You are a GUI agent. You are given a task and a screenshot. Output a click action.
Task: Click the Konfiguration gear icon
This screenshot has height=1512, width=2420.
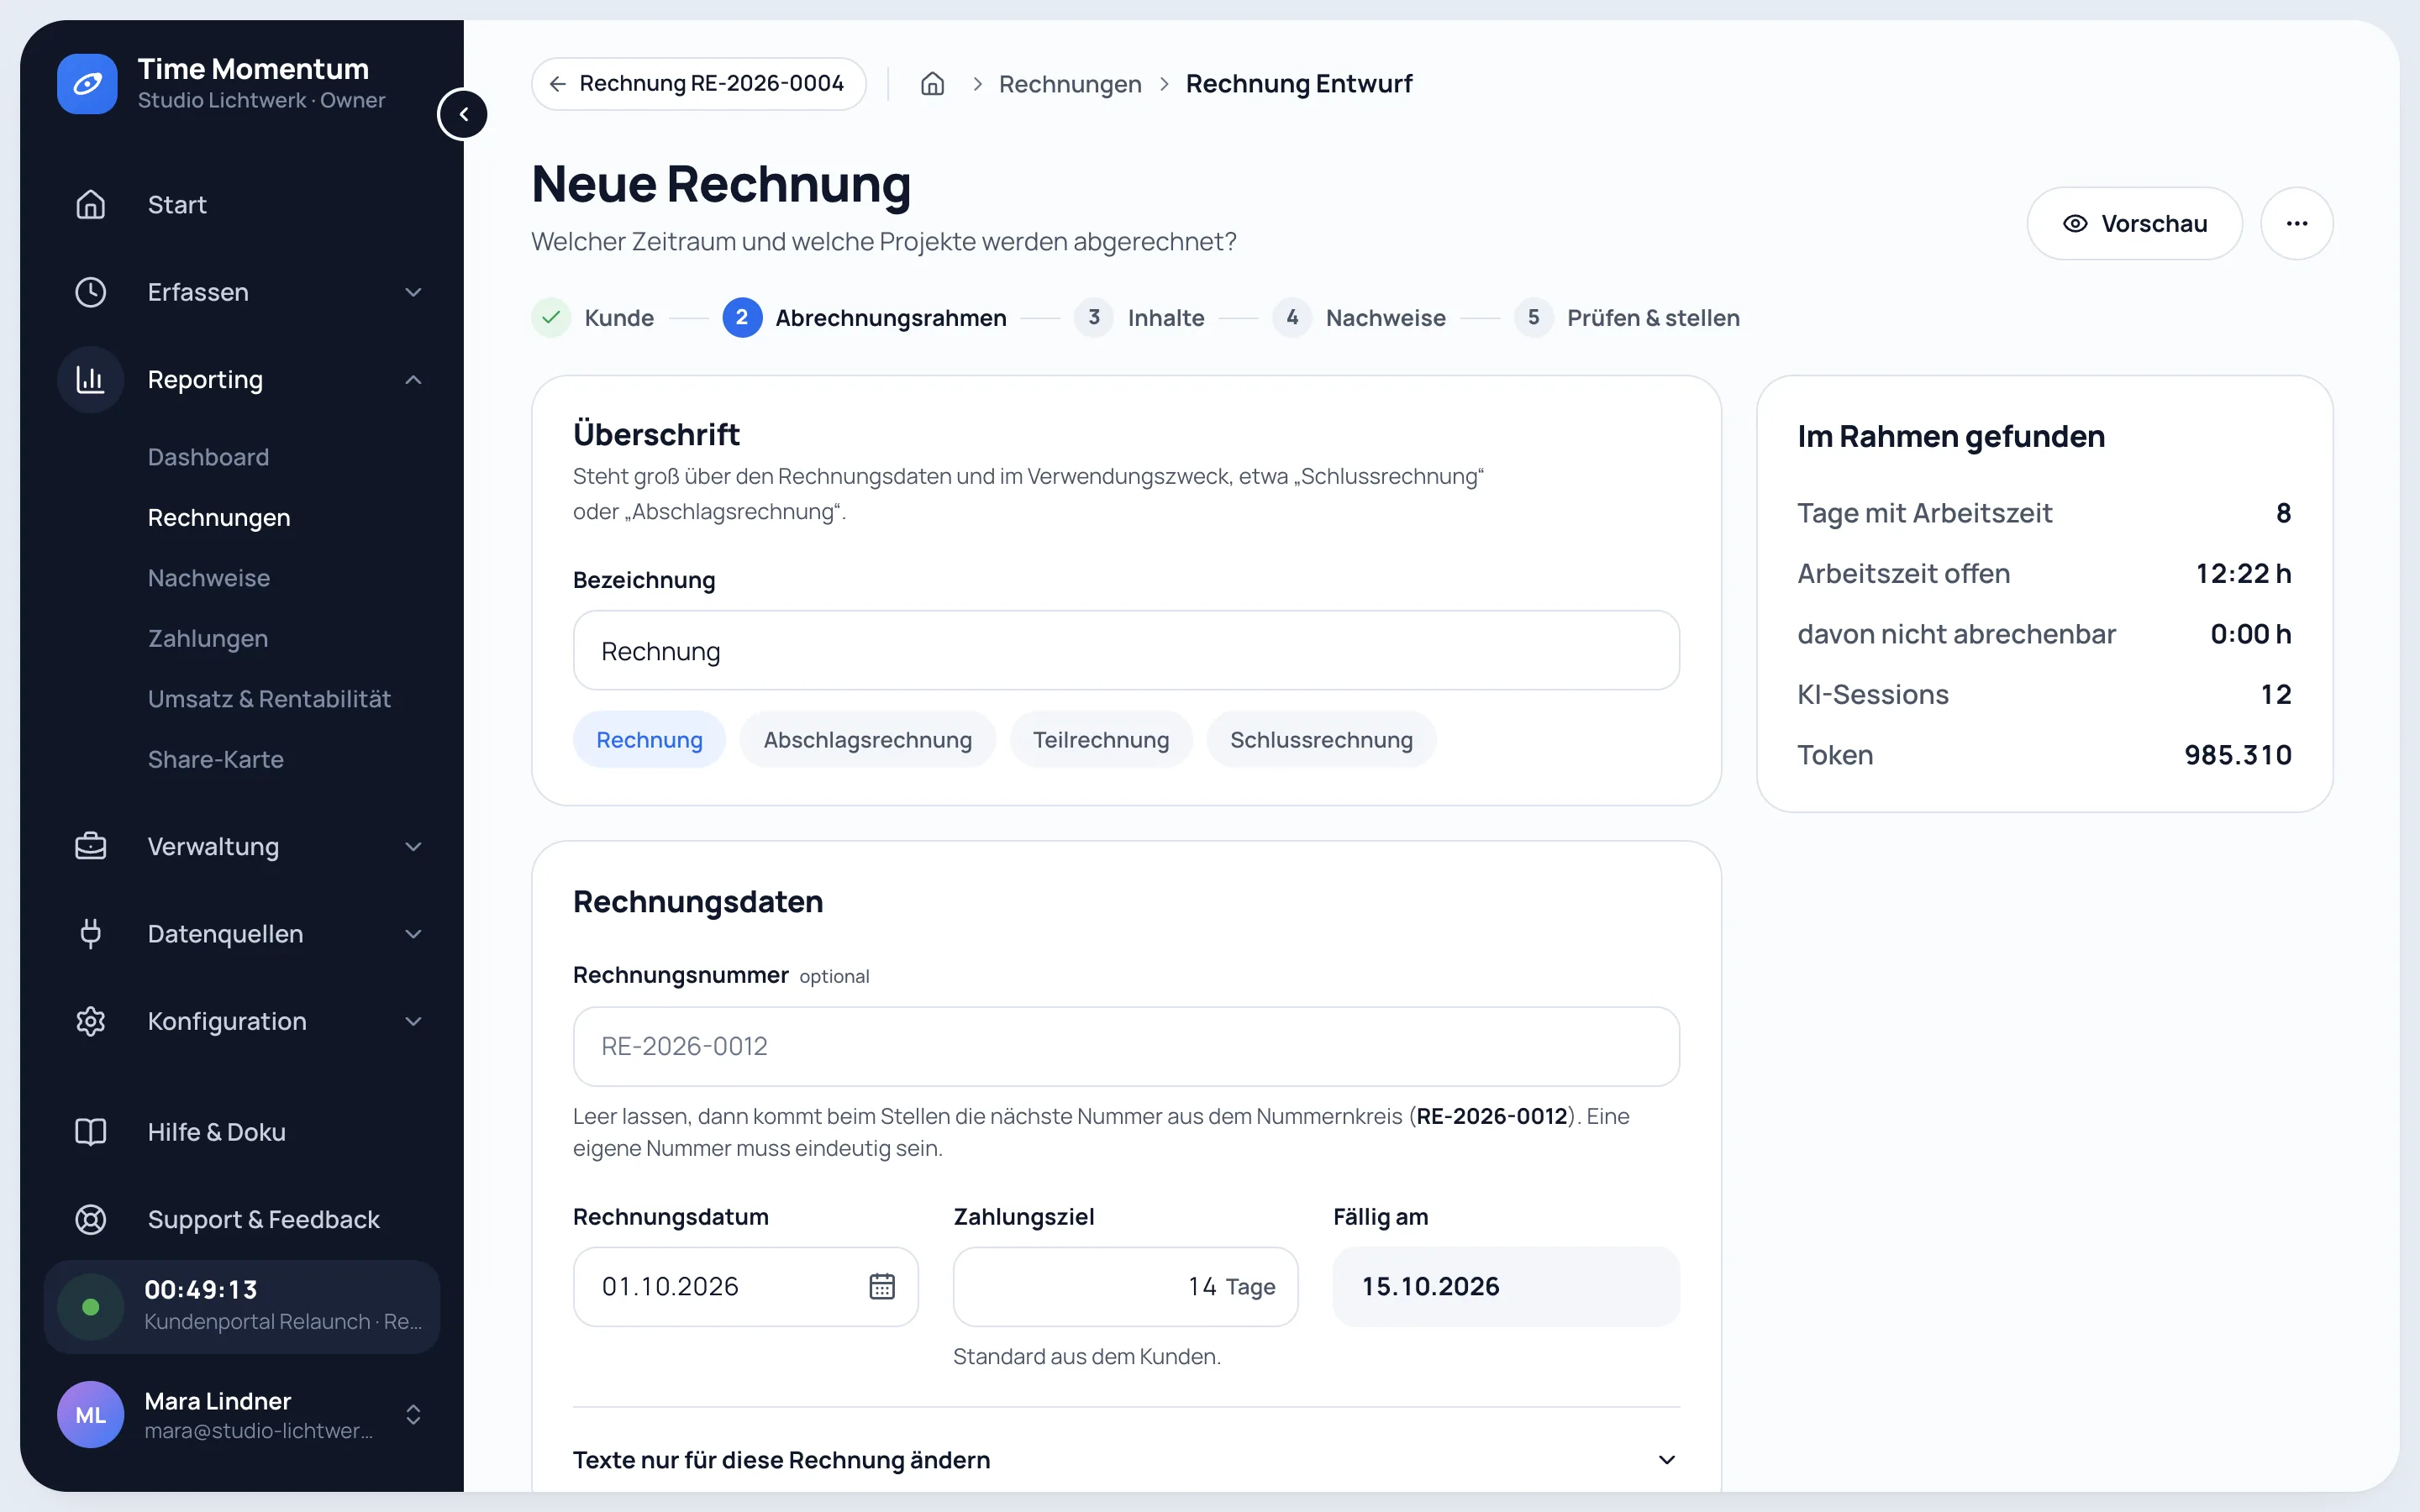click(x=91, y=1021)
